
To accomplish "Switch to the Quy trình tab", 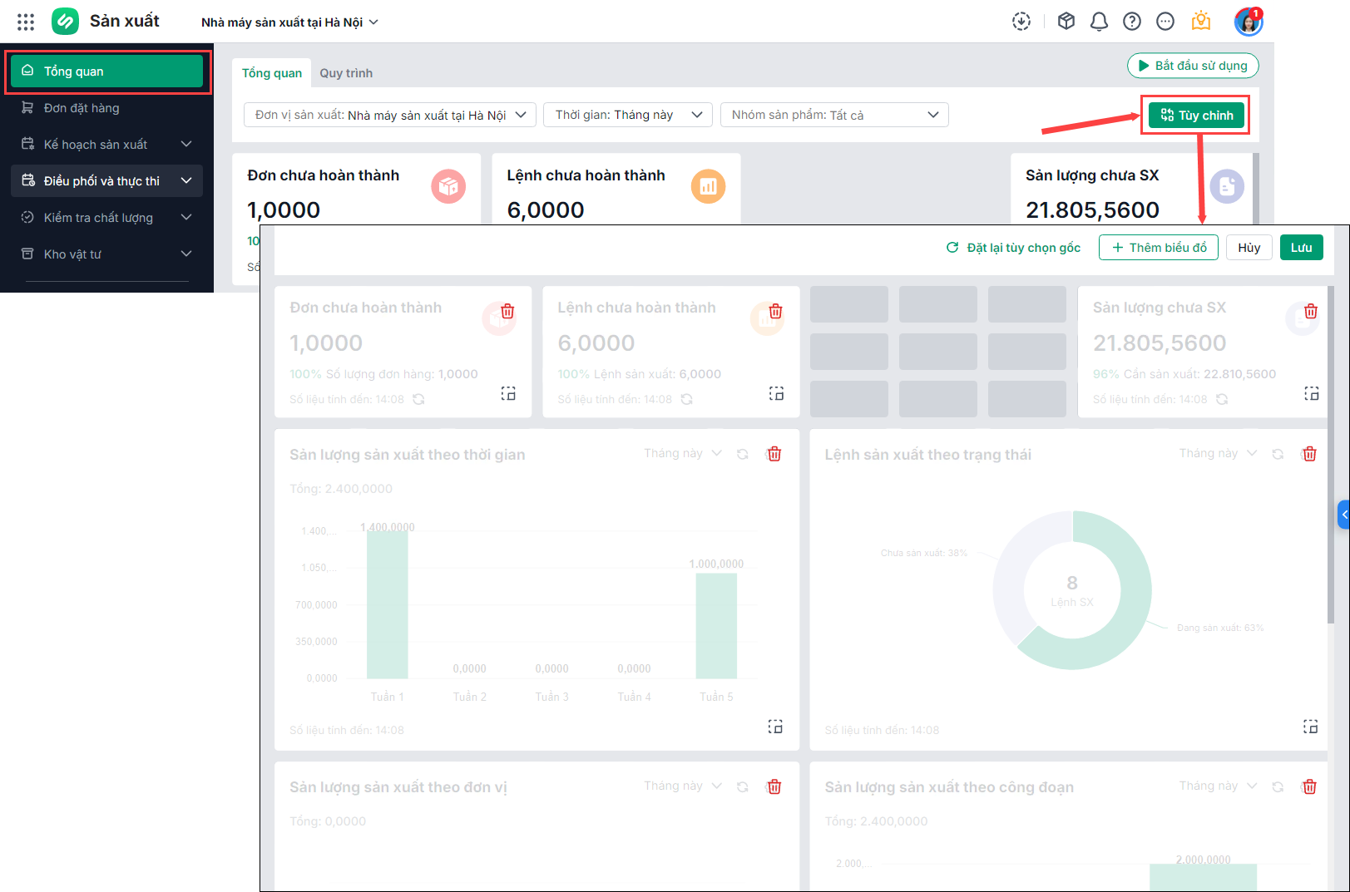I will tap(346, 73).
